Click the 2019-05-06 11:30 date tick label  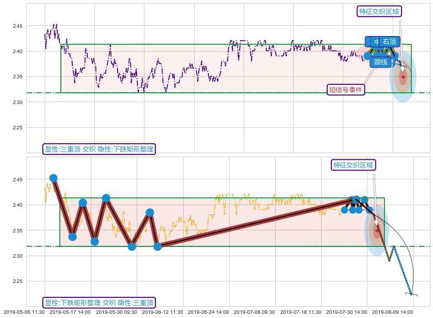click(x=24, y=312)
